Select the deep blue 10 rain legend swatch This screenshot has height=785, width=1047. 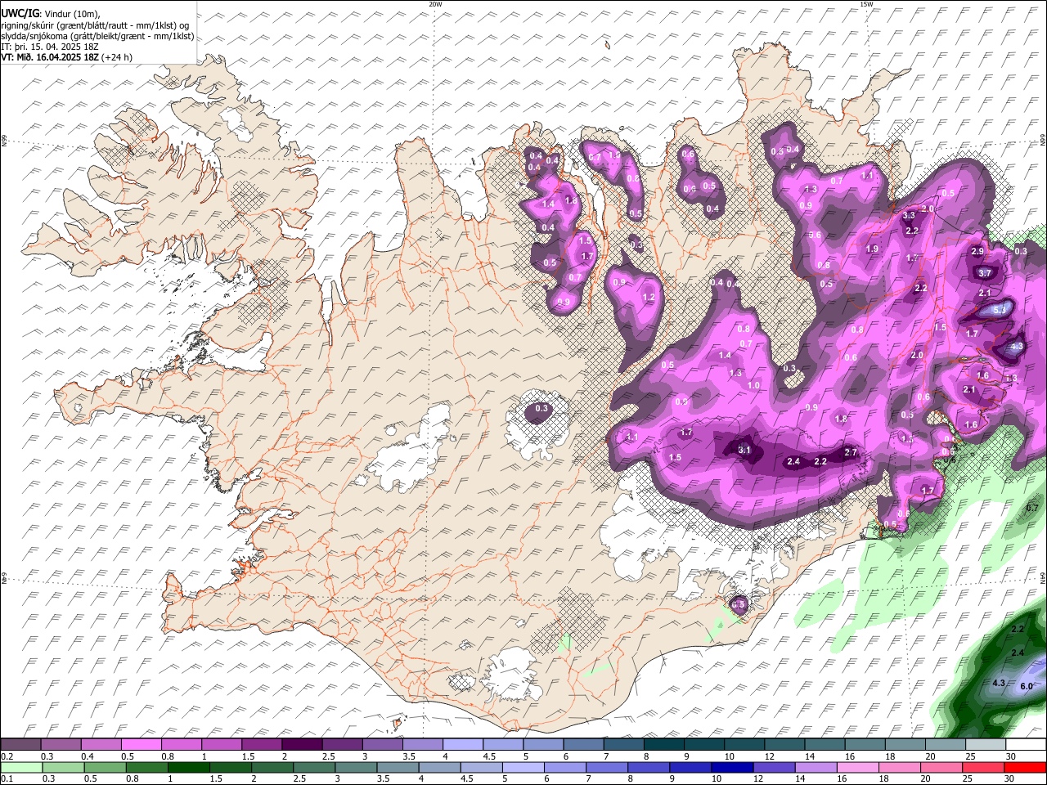[732, 768]
